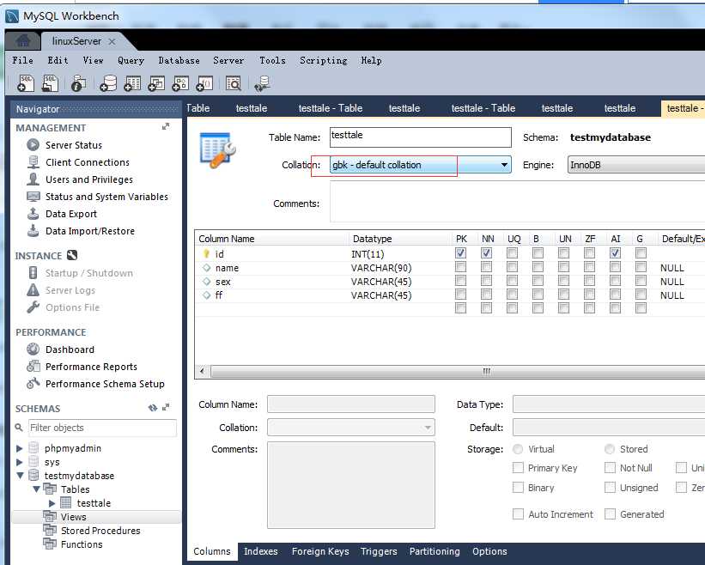Click the Server Status icon

(x=33, y=145)
